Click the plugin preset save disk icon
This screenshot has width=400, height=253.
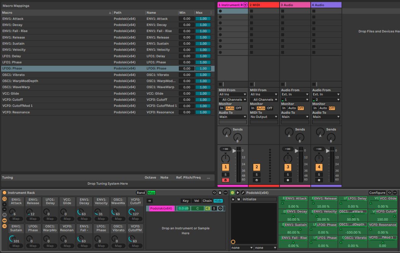239,199
